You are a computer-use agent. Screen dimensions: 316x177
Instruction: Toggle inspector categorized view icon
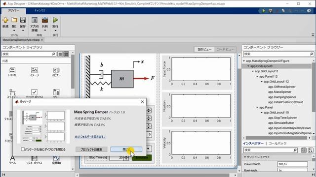(x=304, y=150)
